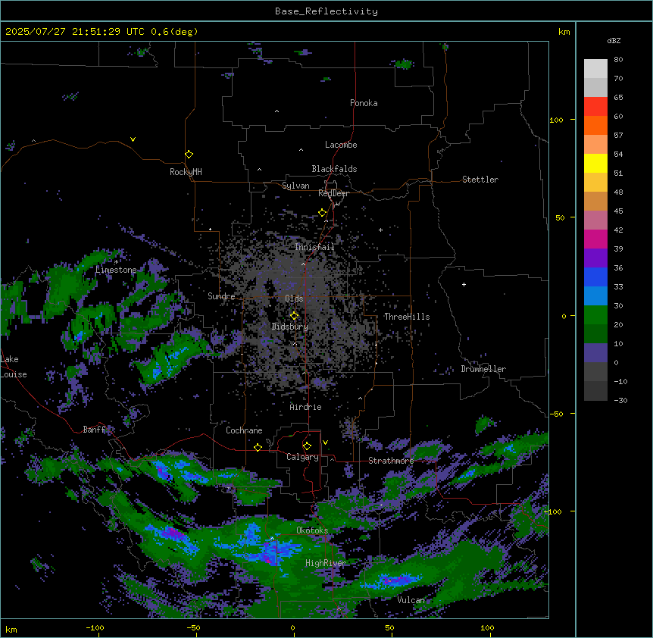Click the -30 value in the dBZ legend
Screen dimensions: 653x638
(x=620, y=400)
